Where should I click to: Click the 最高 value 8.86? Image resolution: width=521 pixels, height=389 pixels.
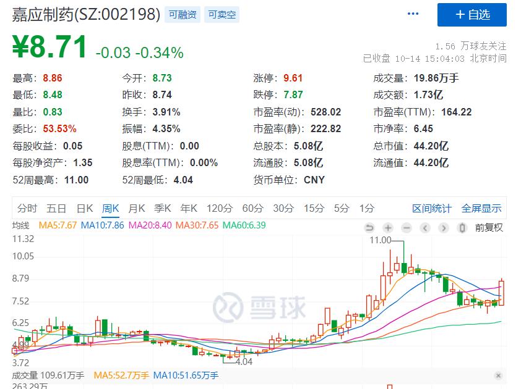tap(53, 78)
